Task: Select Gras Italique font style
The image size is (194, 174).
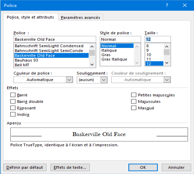Action: point(117,59)
